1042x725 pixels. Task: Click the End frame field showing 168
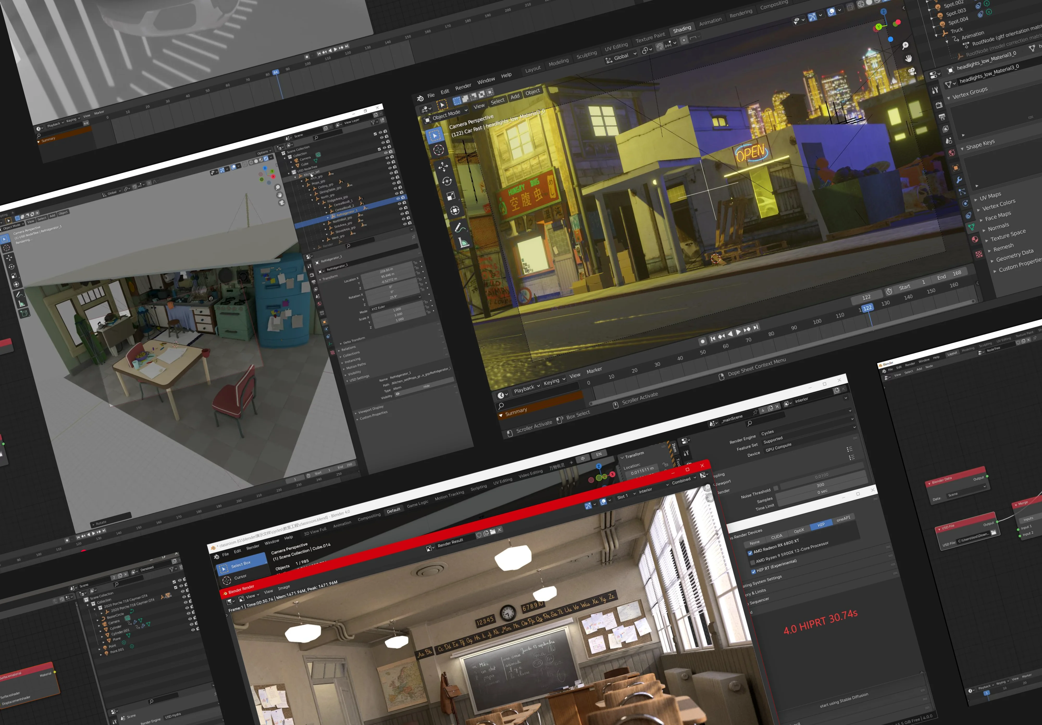[x=950, y=275]
